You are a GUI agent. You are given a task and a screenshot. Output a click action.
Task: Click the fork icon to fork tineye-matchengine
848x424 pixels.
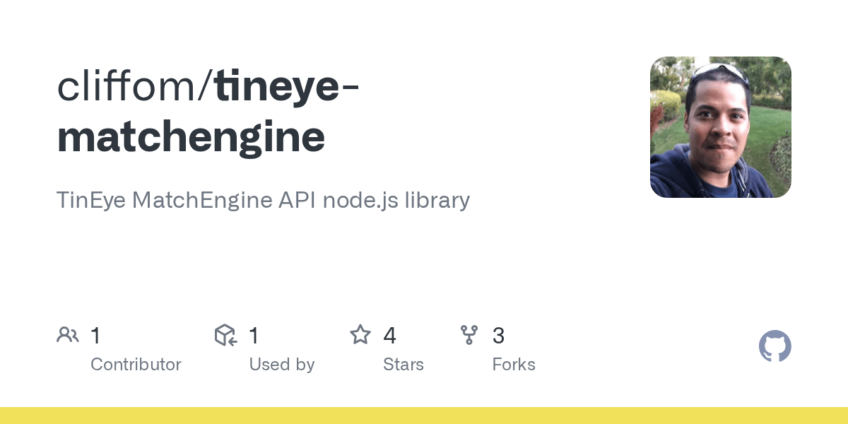pos(469,335)
